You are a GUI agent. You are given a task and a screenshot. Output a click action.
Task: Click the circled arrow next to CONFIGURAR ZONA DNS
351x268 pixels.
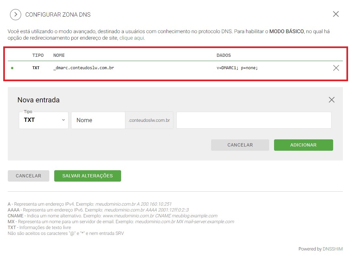tap(15, 14)
